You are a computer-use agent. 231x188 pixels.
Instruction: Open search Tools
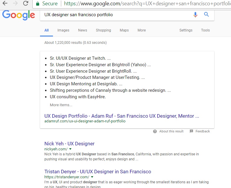(x=205, y=30)
